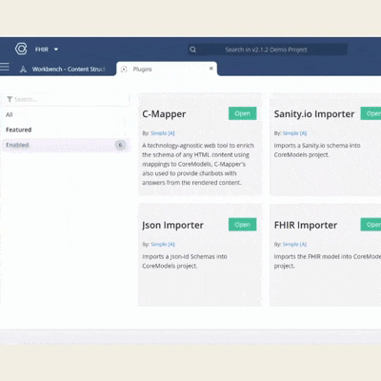Open the FHIR project dropdown arrow
Viewport: 381px width, 381px height.
click(x=56, y=50)
